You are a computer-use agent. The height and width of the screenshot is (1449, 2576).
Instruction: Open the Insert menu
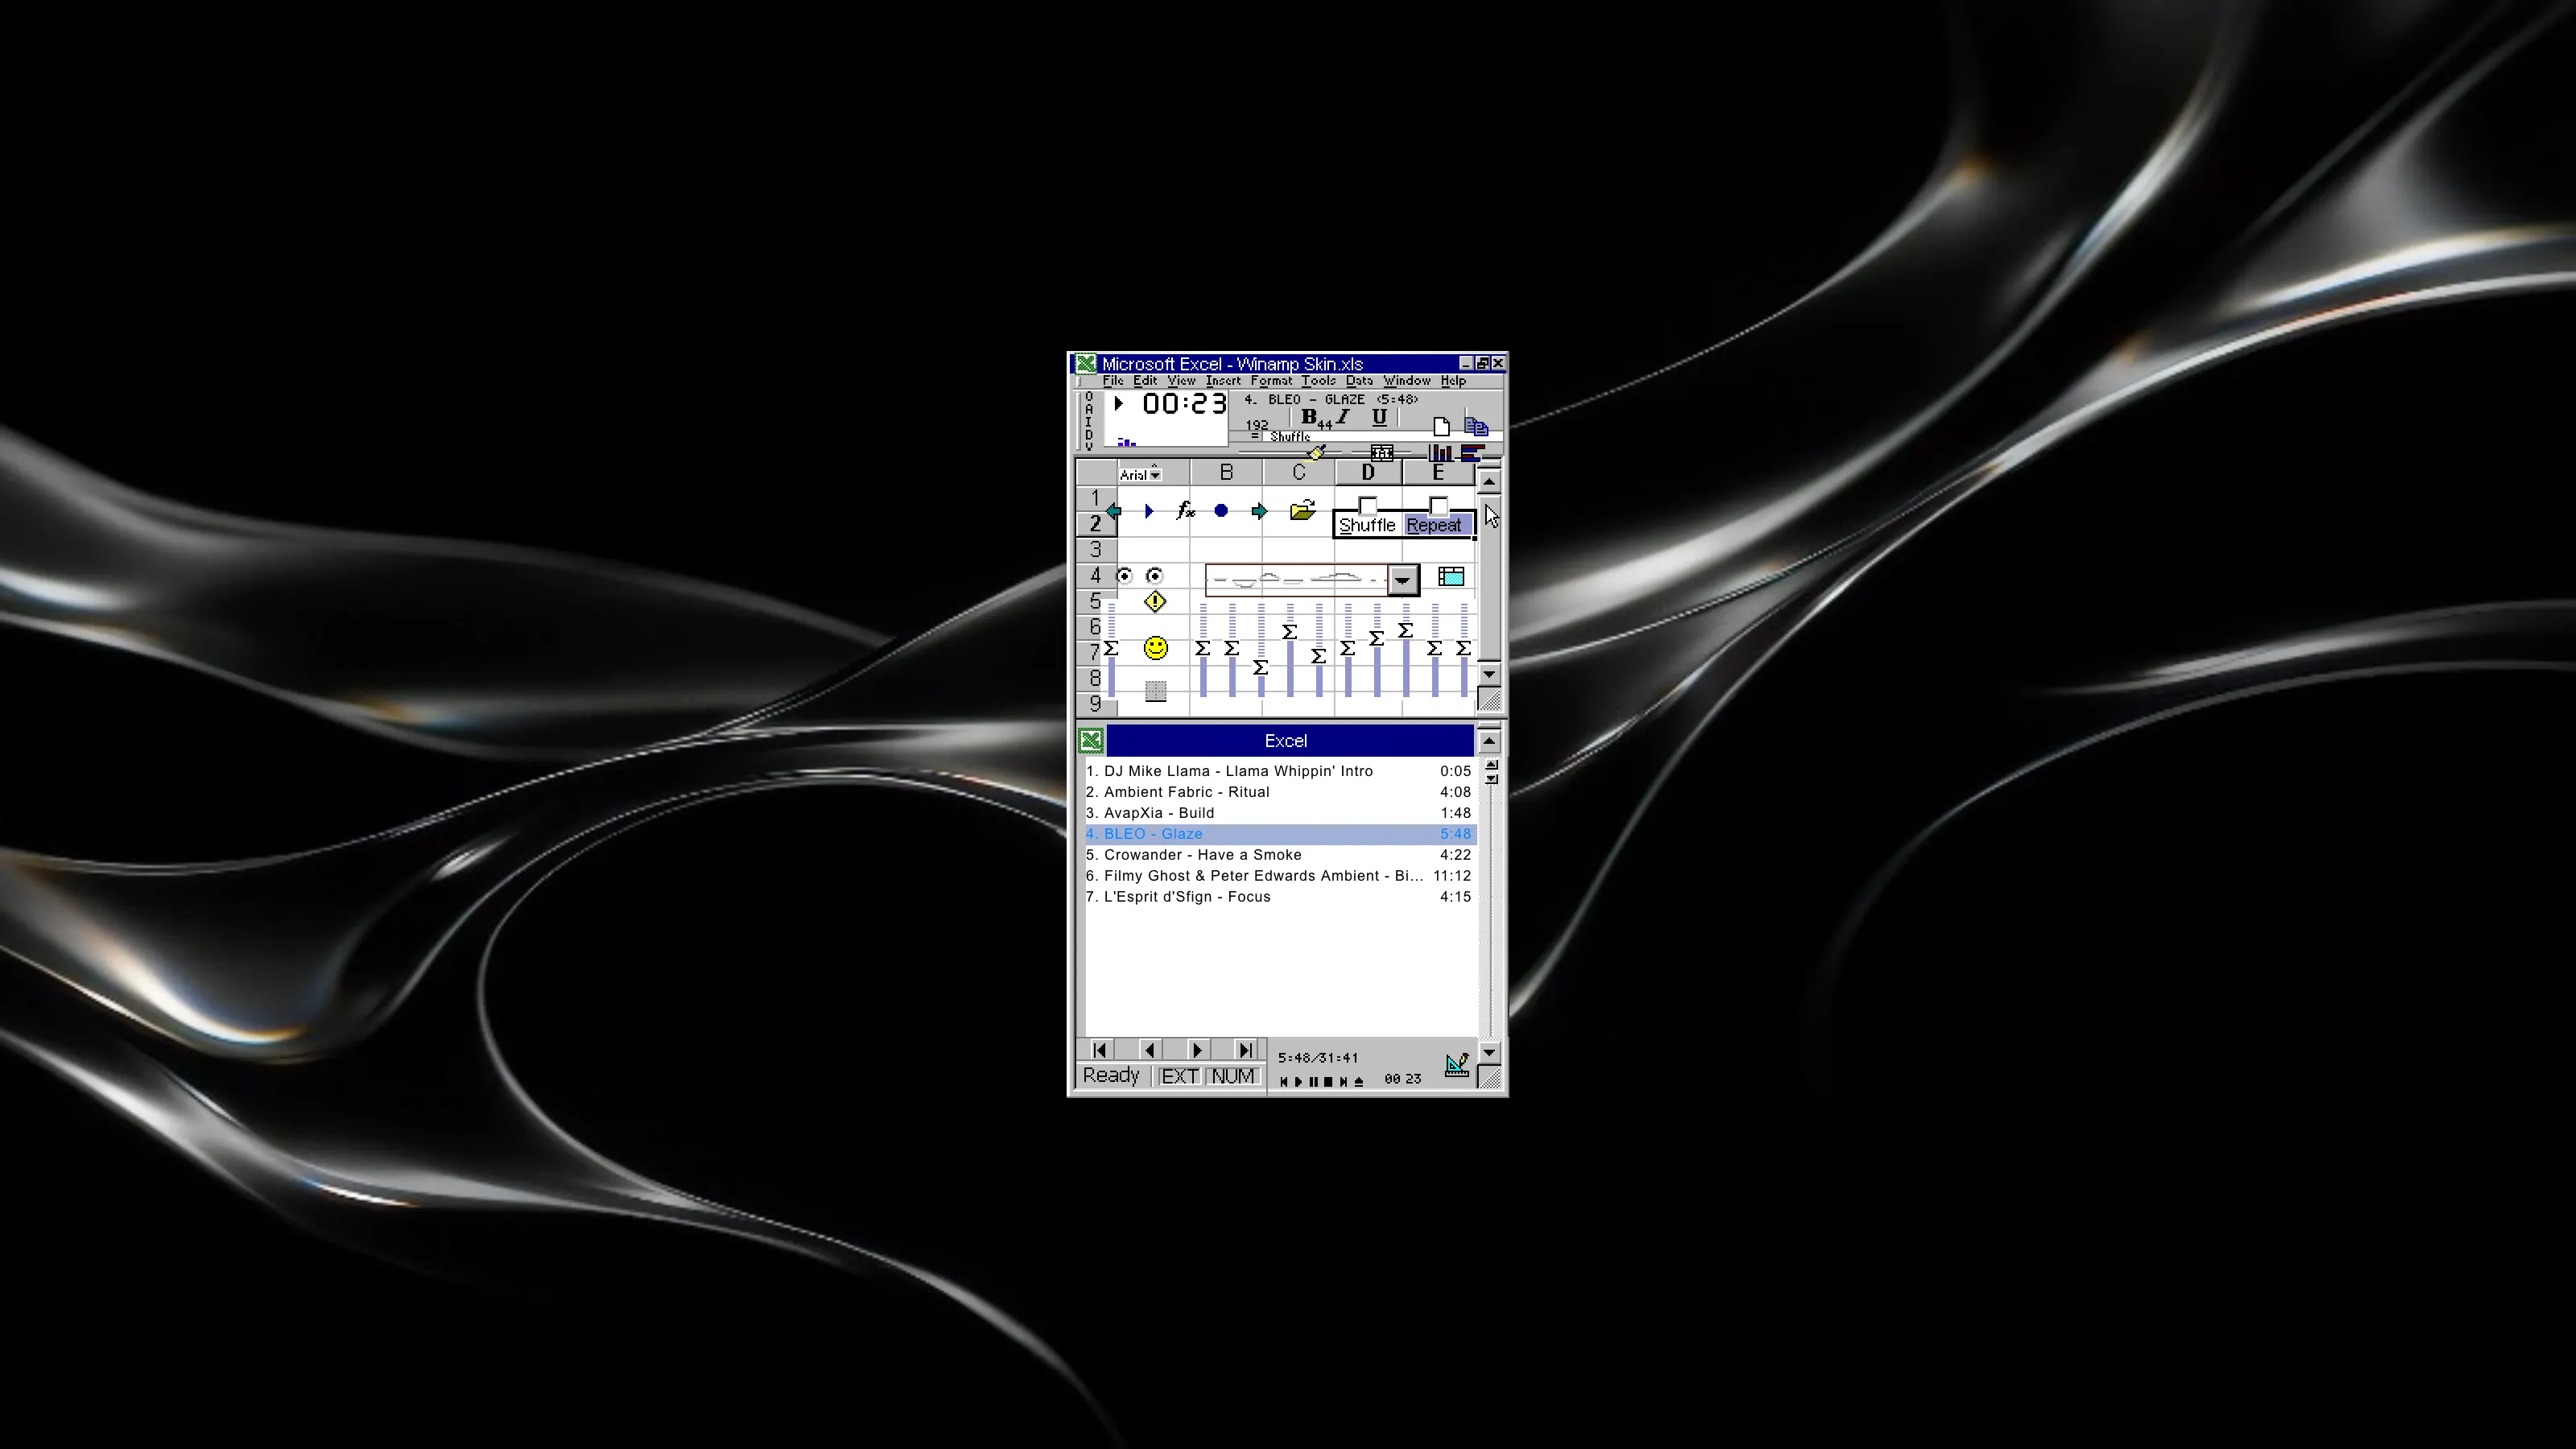[1222, 381]
